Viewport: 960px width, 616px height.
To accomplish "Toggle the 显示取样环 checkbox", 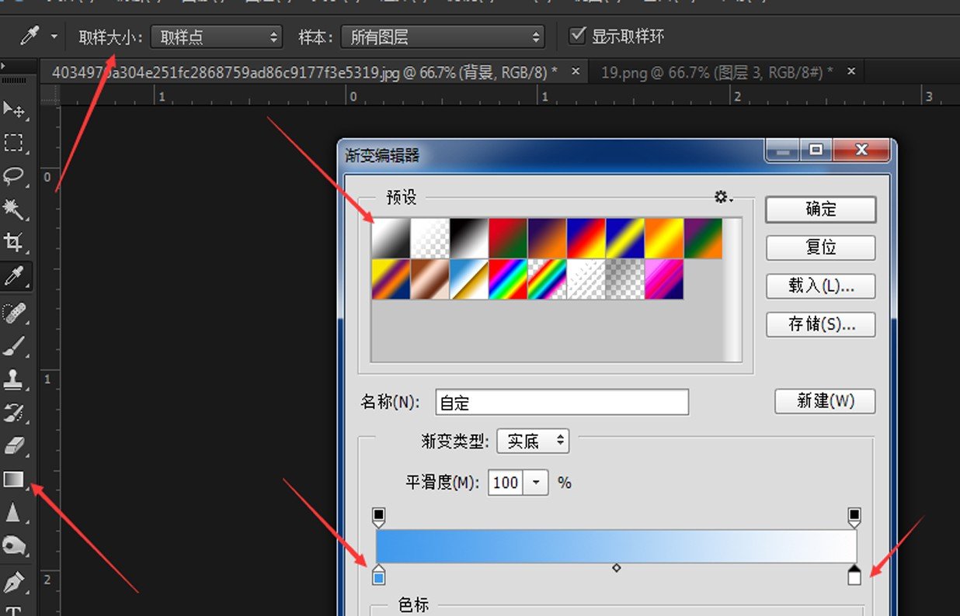I will tap(576, 35).
